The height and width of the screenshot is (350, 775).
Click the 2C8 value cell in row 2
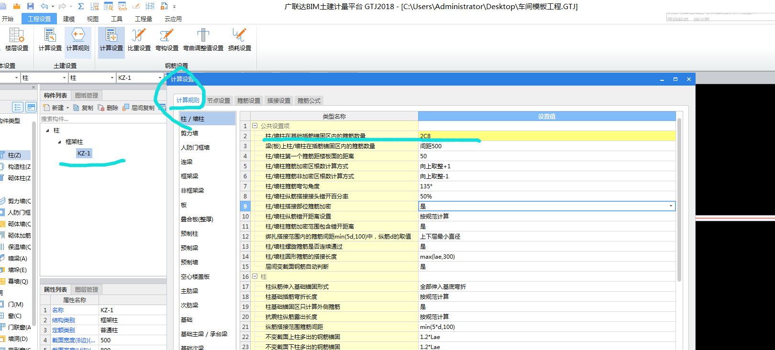[x=547, y=136]
